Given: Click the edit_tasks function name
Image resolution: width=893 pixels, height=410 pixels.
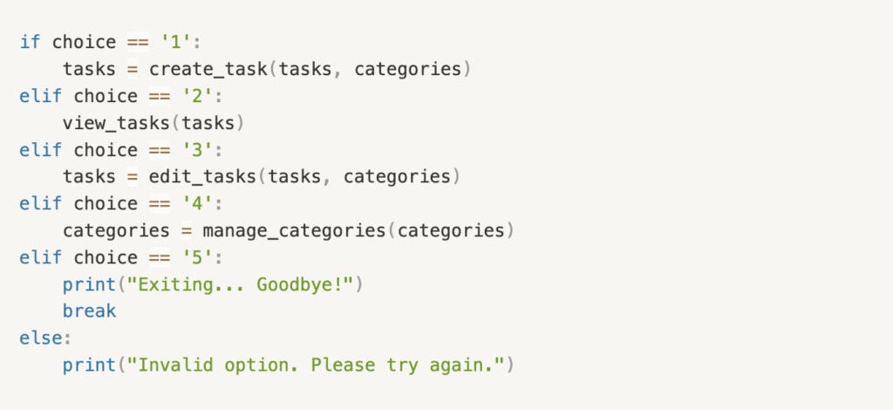Looking at the screenshot, I should pyautogui.click(x=202, y=177).
